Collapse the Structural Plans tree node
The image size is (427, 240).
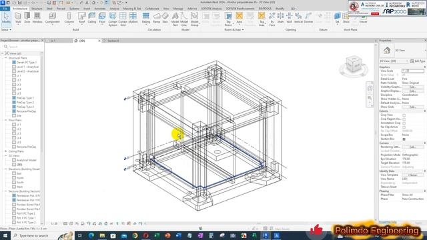coord(6,58)
